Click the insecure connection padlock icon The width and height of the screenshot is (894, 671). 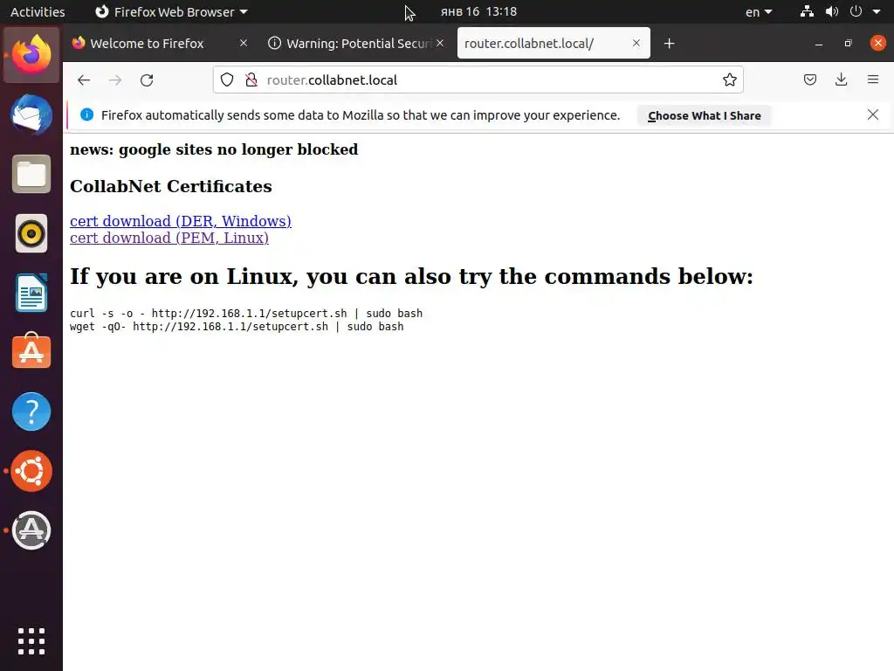tap(251, 80)
